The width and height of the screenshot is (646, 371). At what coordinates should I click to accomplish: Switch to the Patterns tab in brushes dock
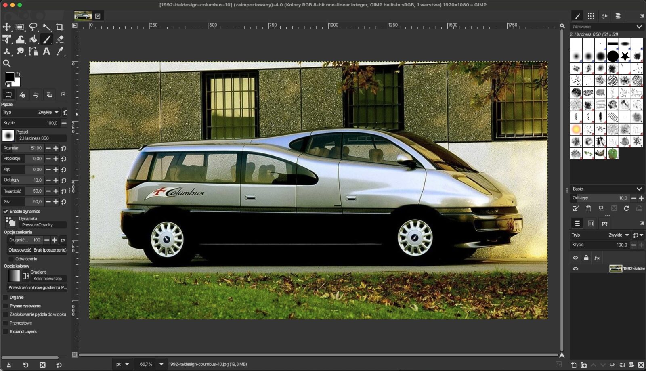(591, 16)
